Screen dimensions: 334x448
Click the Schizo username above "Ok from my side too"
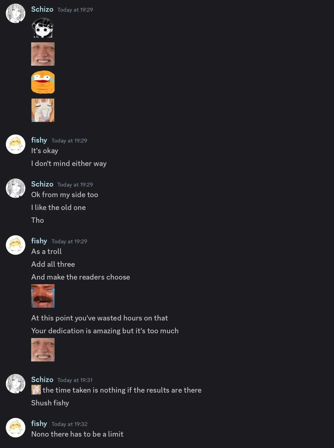click(x=42, y=184)
